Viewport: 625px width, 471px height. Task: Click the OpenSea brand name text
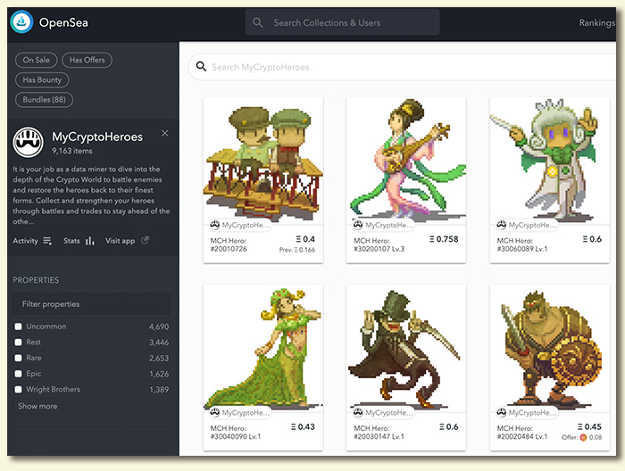(x=63, y=22)
